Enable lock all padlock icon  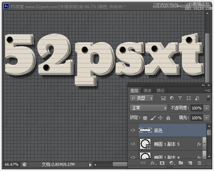coord(168,118)
